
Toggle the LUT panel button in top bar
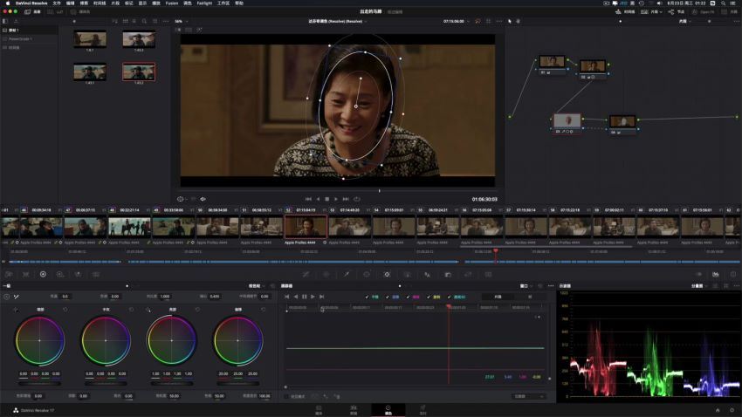point(56,12)
